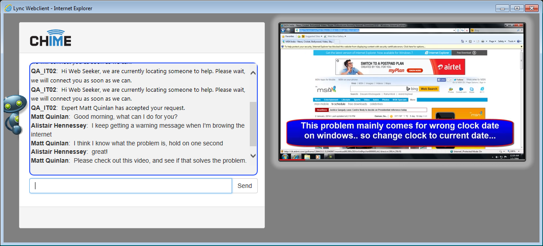Image resolution: width=543 pixels, height=246 pixels.
Task: Maximize the Lync Webclient window
Action: [x=516, y=8]
